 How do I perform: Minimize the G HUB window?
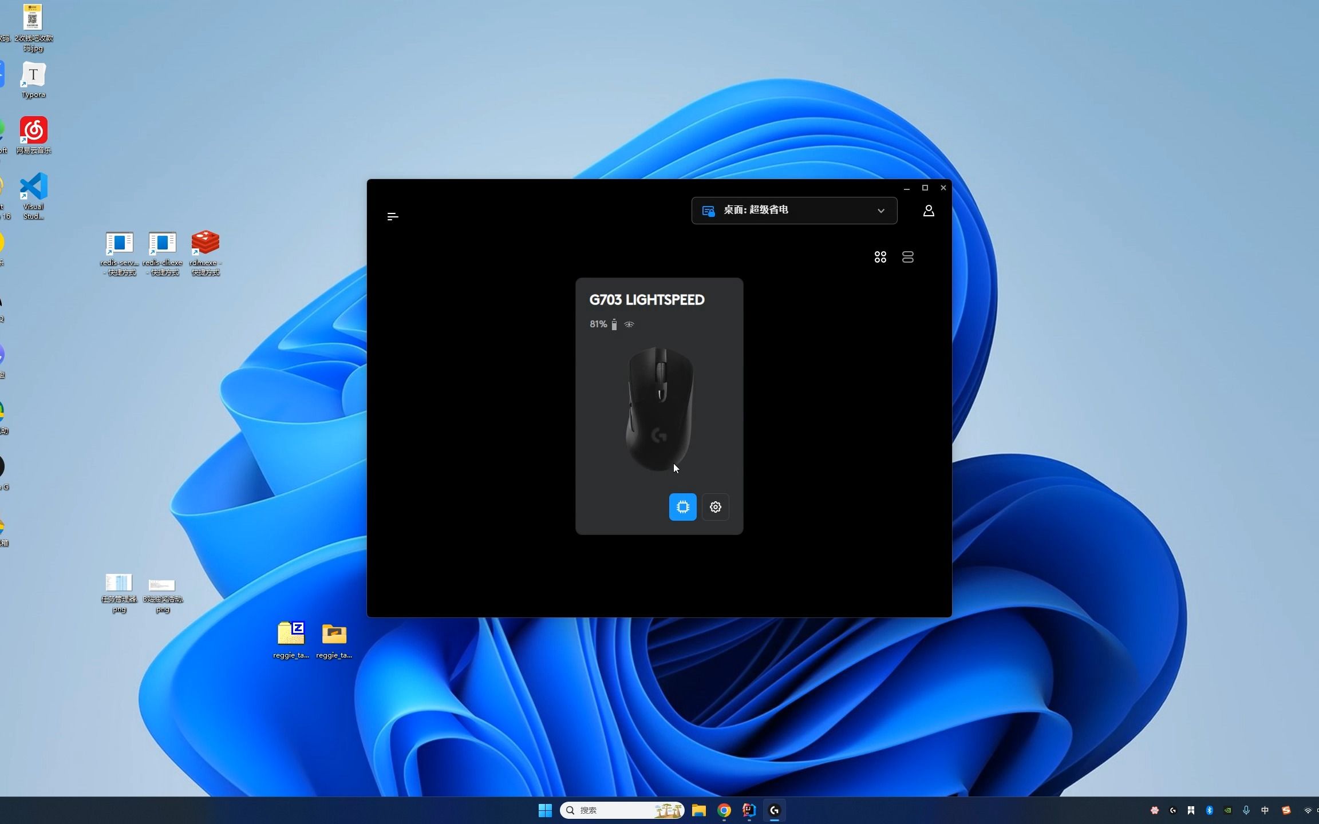click(907, 188)
